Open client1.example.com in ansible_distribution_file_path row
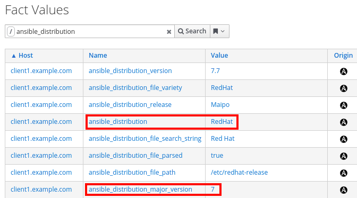 [x=41, y=173]
